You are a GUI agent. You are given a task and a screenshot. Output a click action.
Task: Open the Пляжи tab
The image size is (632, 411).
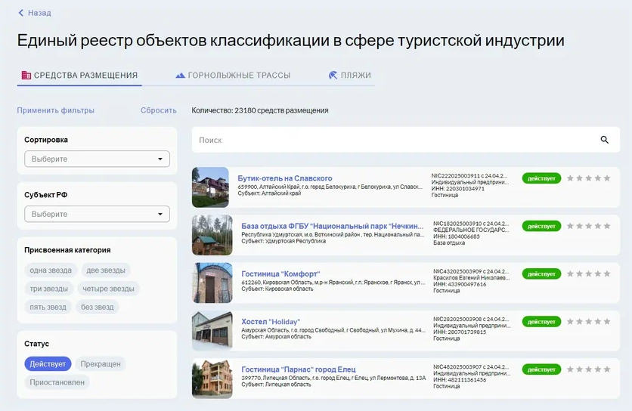pos(355,76)
